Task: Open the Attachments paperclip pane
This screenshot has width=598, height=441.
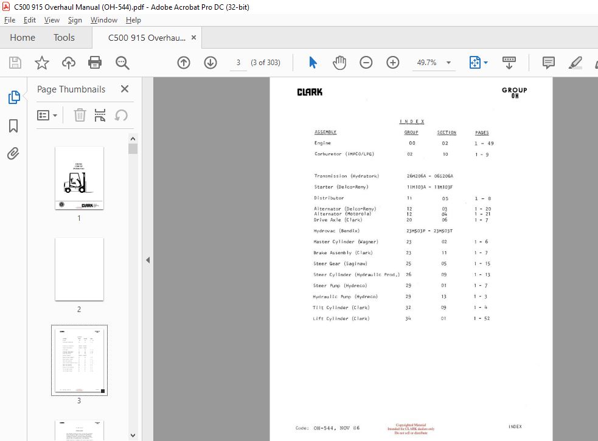Action: point(13,153)
